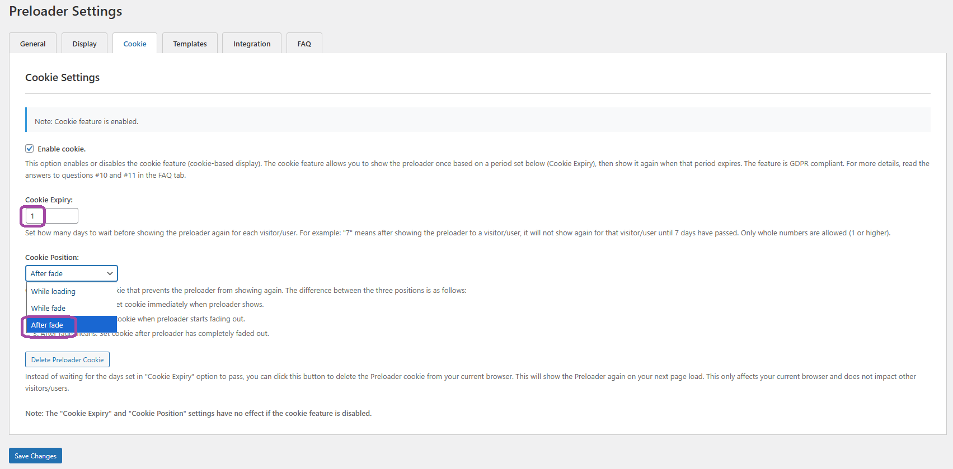Go to the Templates tab
The width and height of the screenshot is (953, 469).
190,44
